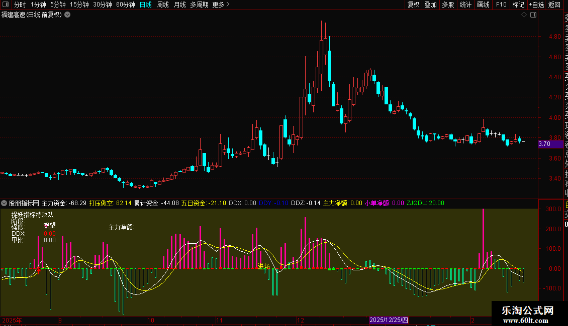Click the 2025/12/25/四 date marker on the timeline

[389, 320]
